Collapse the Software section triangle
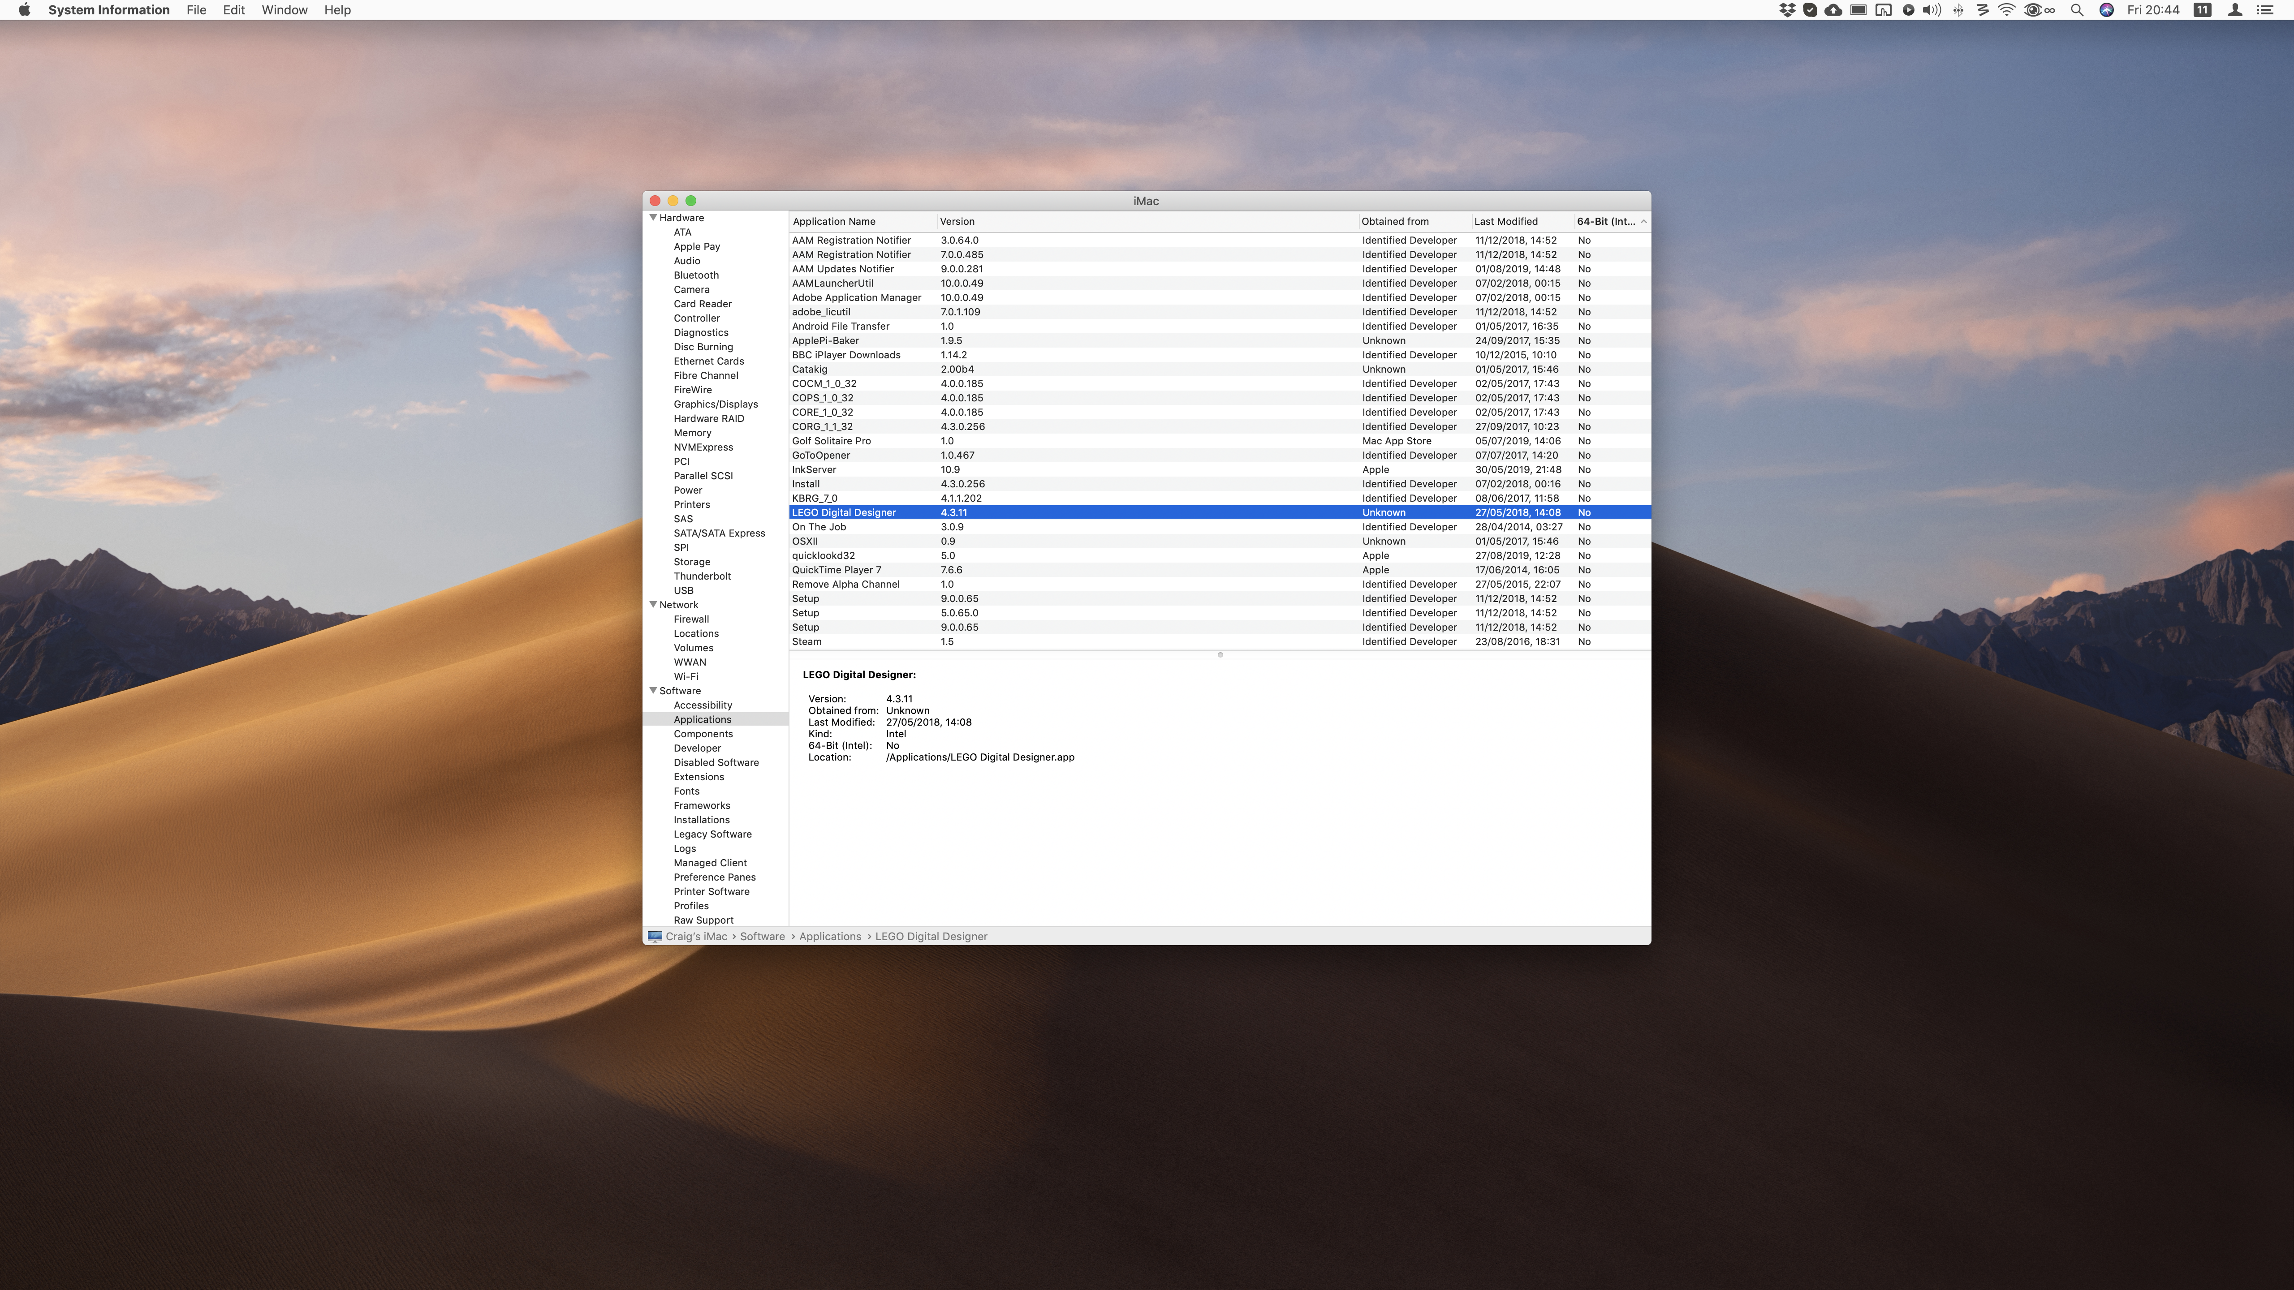Viewport: 2294px width, 1290px height. pyautogui.click(x=653, y=691)
